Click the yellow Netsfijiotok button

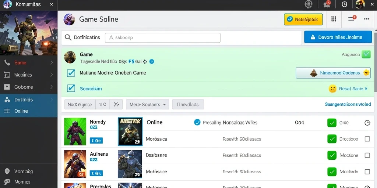(303, 19)
